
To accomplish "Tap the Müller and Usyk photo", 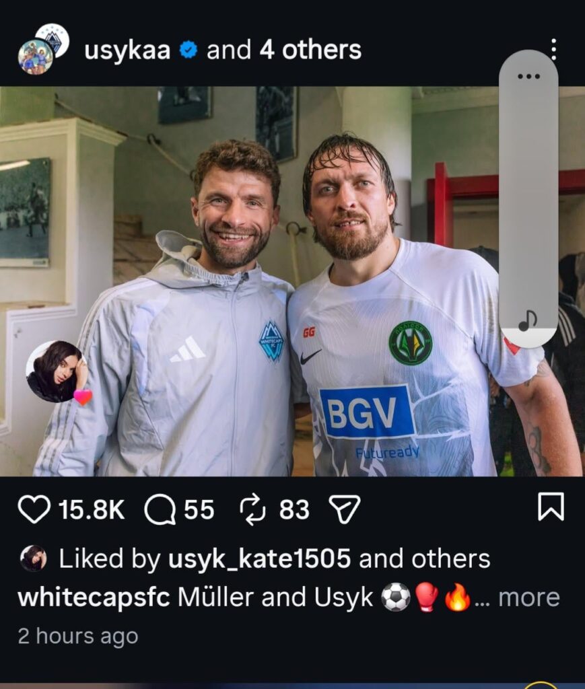I will (x=292, y=281).
